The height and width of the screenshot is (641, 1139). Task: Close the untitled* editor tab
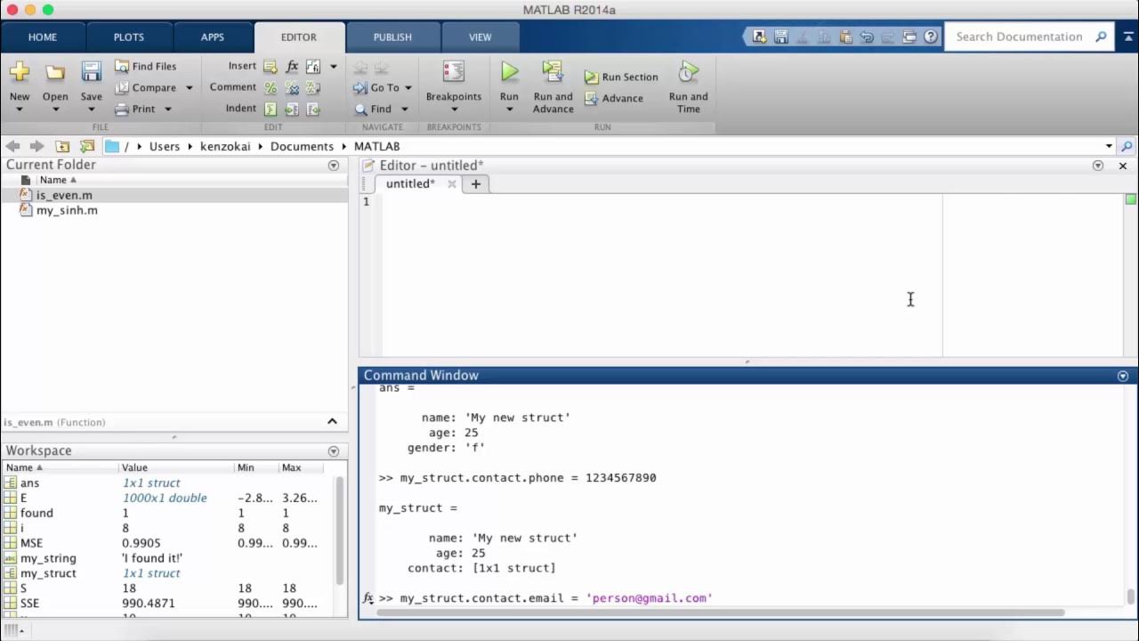452,184
